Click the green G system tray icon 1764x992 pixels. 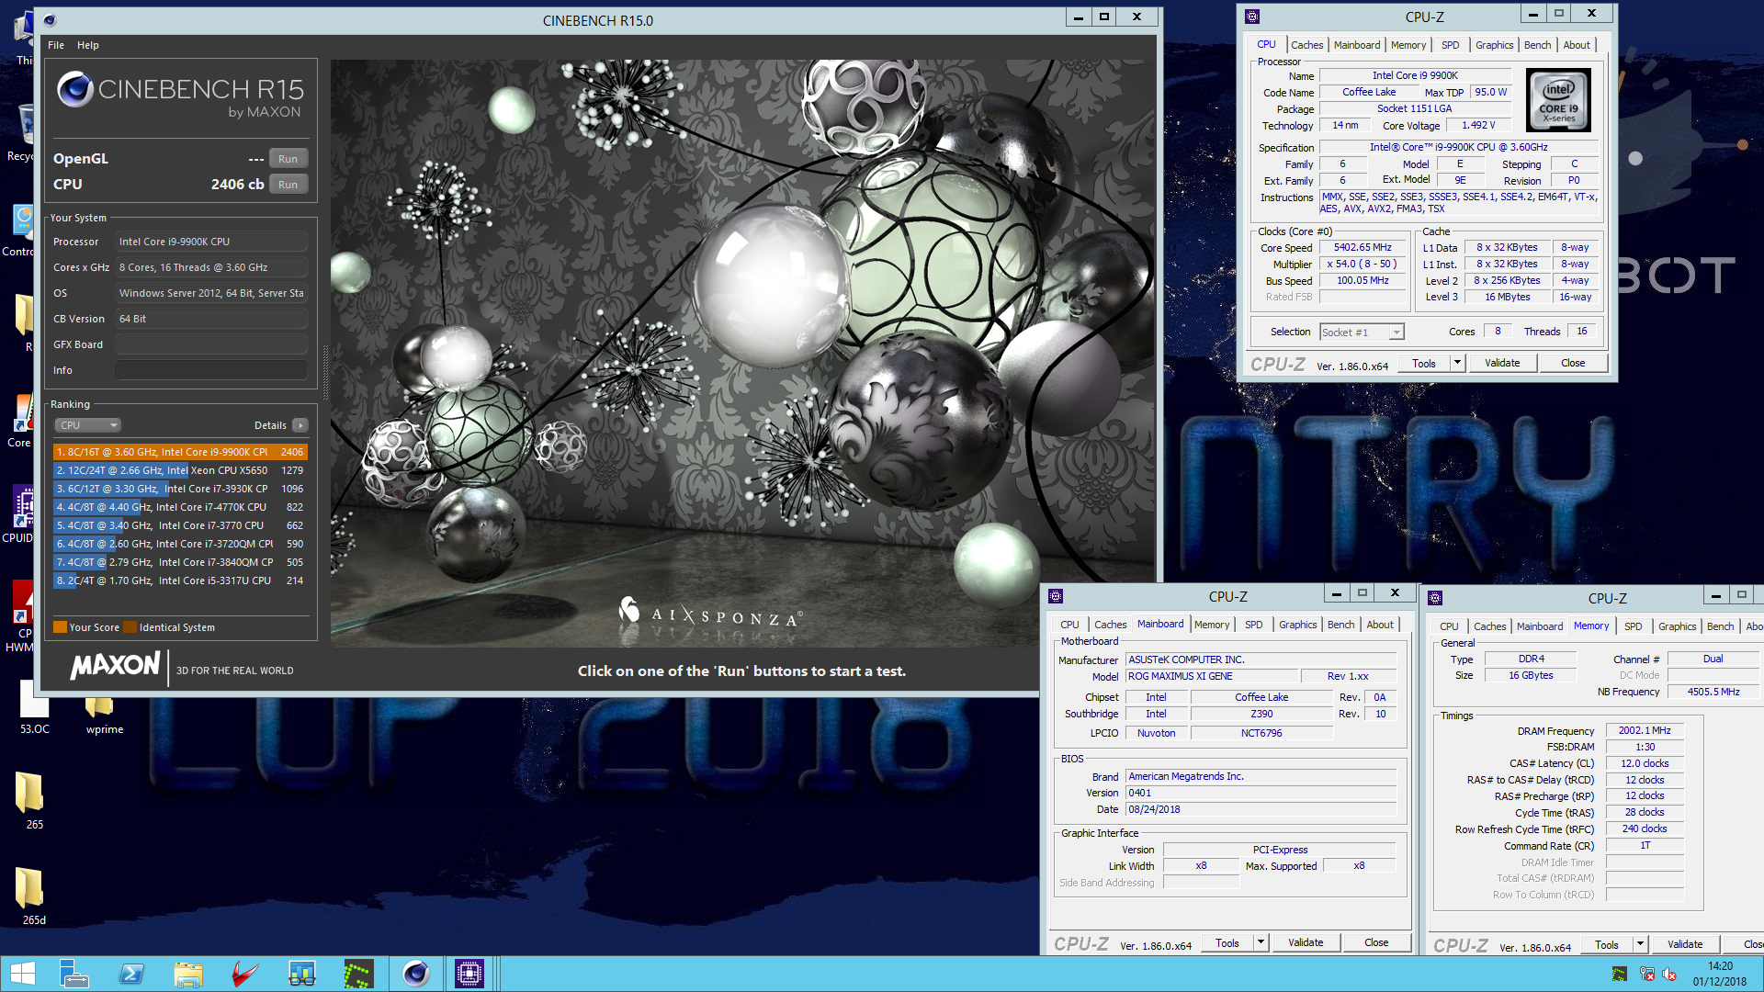coord(1619,974)
